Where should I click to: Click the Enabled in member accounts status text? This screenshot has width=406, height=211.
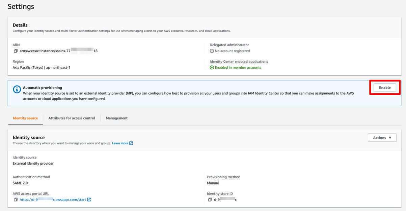(x=238, y=68)
